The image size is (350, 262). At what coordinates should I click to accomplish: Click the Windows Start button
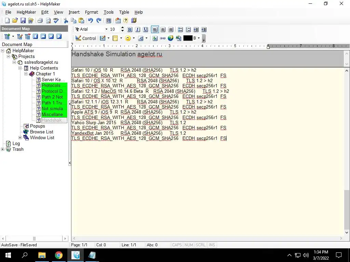point(8,255)
